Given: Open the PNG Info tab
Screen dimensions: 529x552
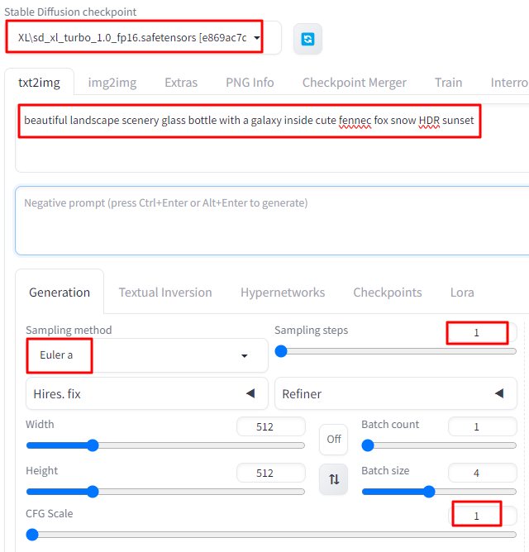Looking at the screenshot, I should click(250, 83).
